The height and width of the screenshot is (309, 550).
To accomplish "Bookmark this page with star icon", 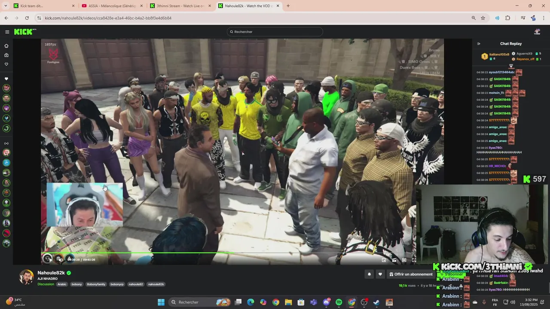I will coord(483,18).
